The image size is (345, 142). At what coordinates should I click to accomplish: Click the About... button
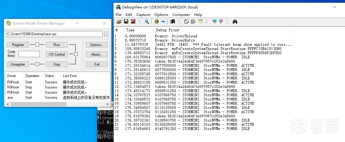click(x=97, y=54)
